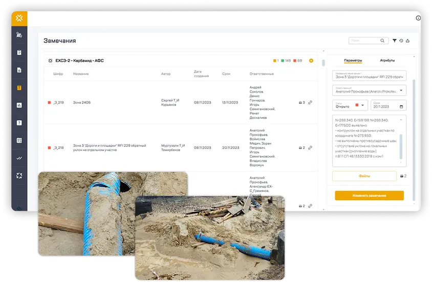
Task: Open the chart statistics sidebar icon
Action: [19, 105]
